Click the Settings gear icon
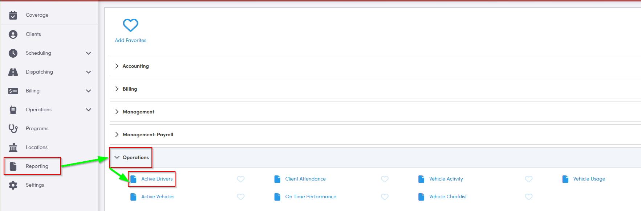Viewport: 641px width, 211px height. pos(13,185)
